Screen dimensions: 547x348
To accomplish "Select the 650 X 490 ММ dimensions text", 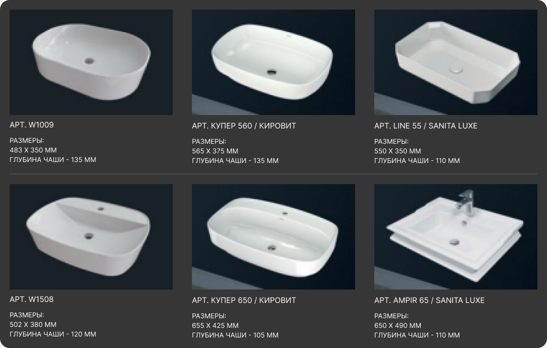I will 398,325.
